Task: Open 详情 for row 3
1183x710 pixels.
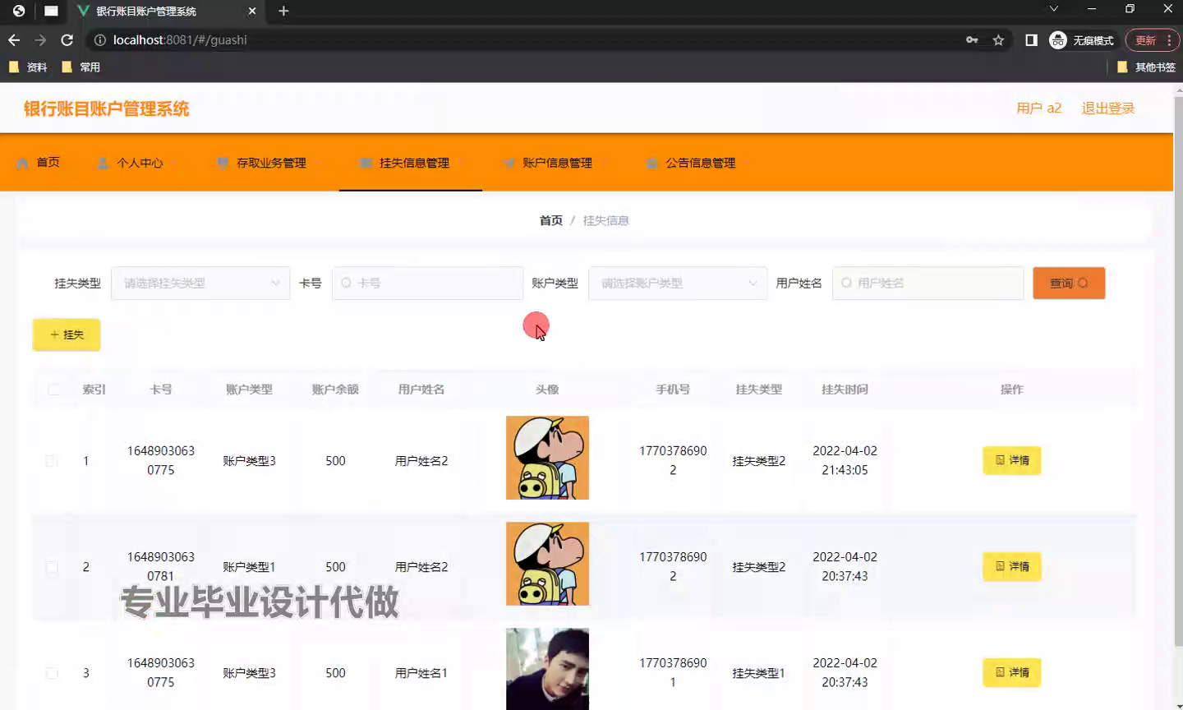Action: [1012, 672]
